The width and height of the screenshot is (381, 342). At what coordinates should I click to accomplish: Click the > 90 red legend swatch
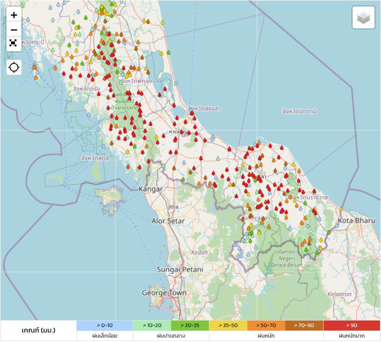pos(352,326)
